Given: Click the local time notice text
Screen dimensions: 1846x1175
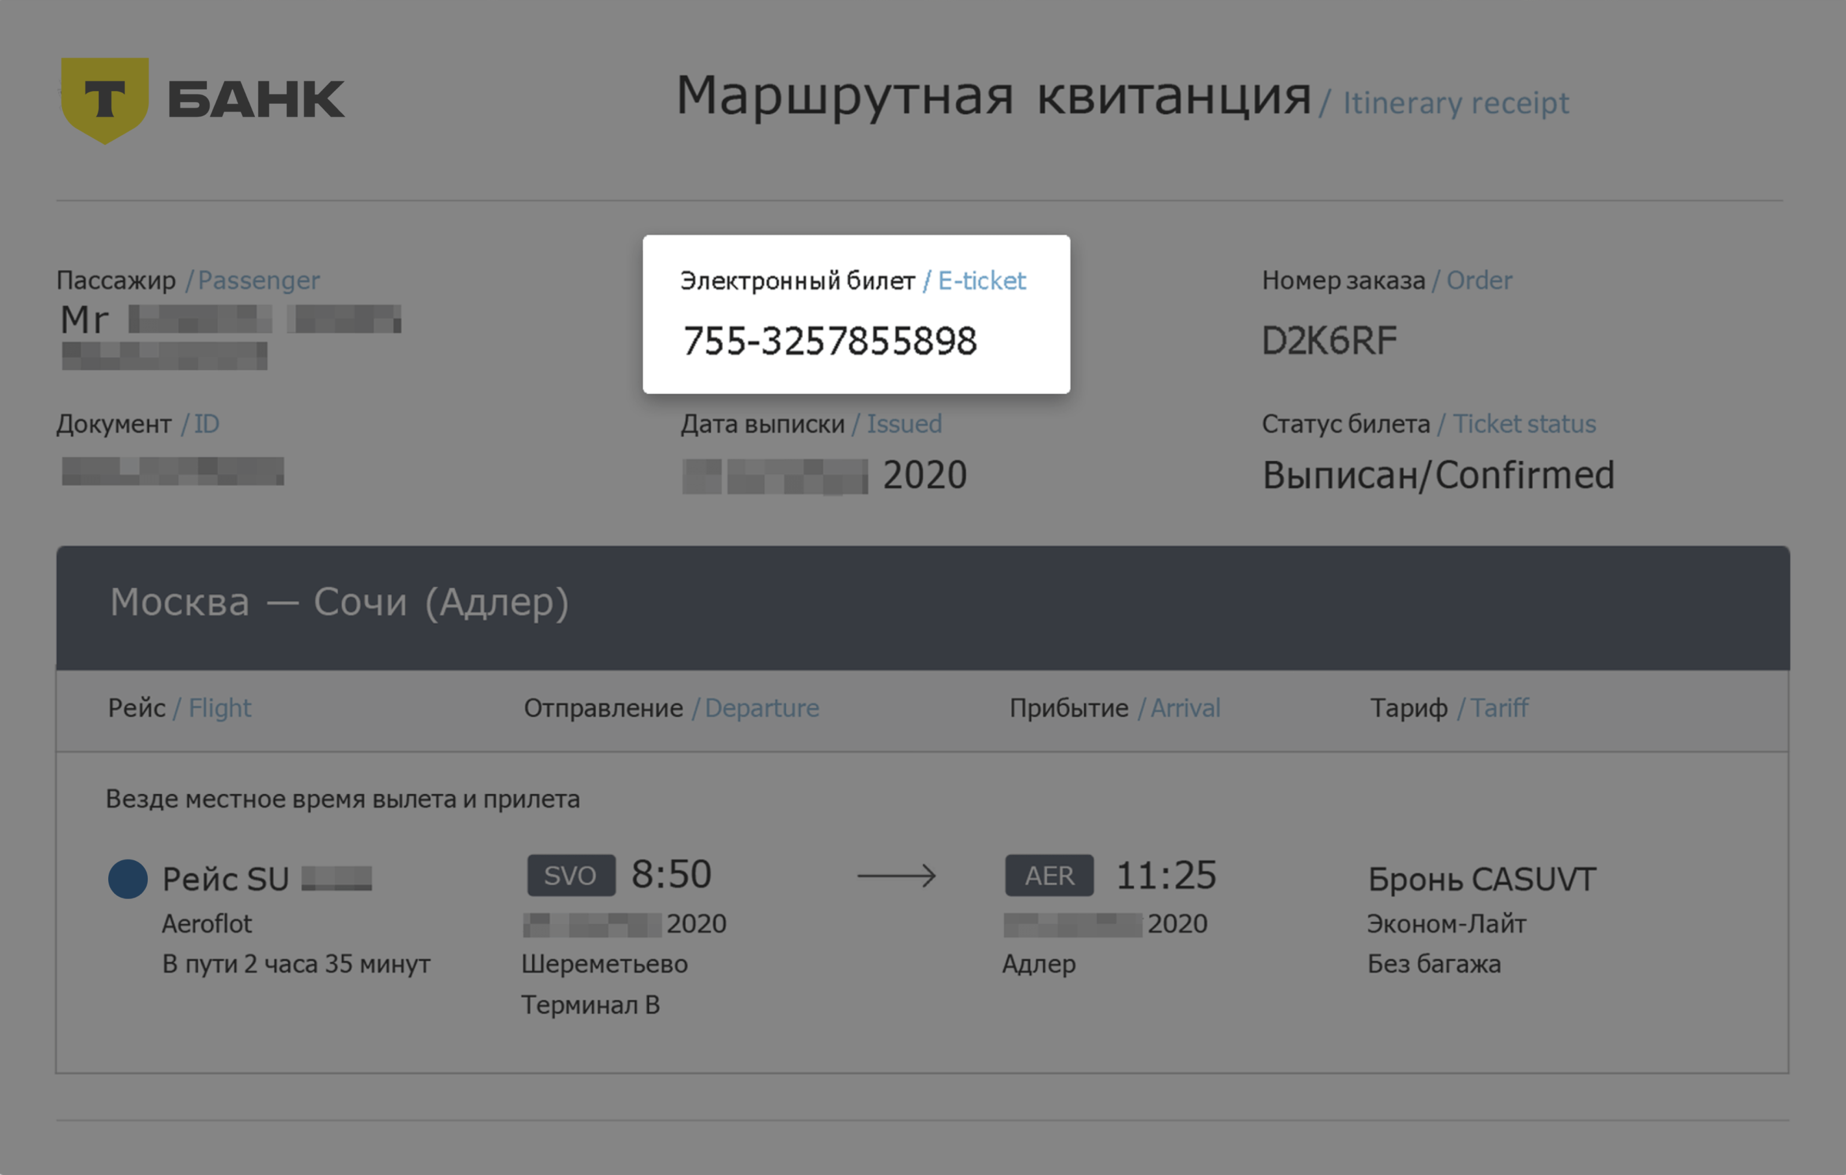Looking at the screenshot, I should pos(343,800).
